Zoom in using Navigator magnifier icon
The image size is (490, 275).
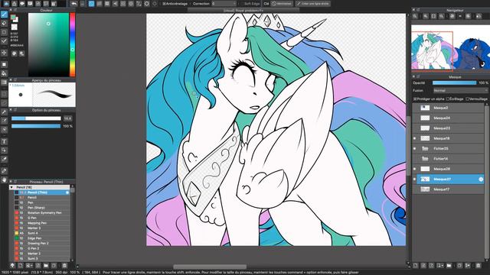(426, 16)
